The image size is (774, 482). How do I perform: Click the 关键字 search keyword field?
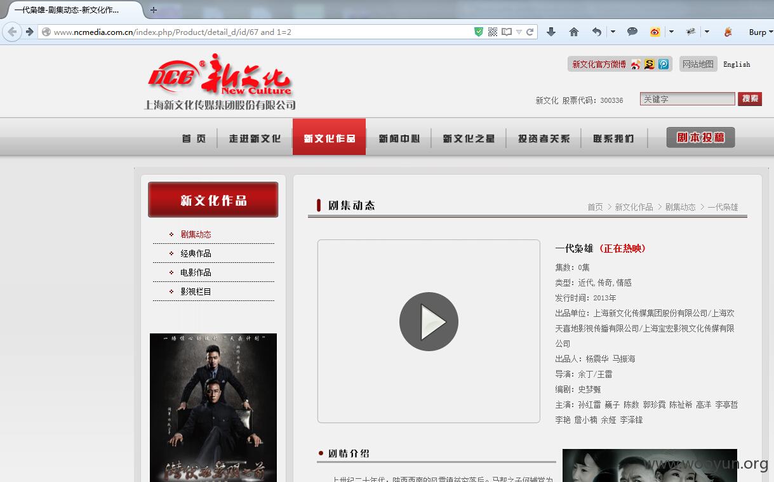coord(687,99)
